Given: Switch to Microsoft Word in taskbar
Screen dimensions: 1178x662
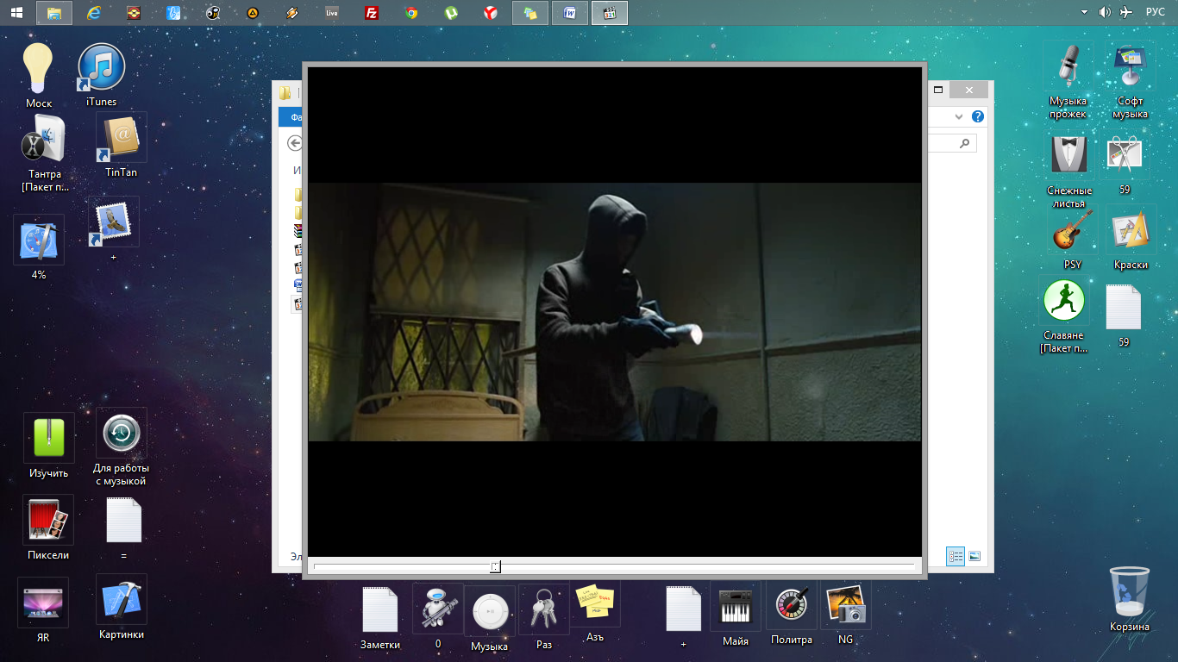Looking at the screenshot, I should [570, 13].
